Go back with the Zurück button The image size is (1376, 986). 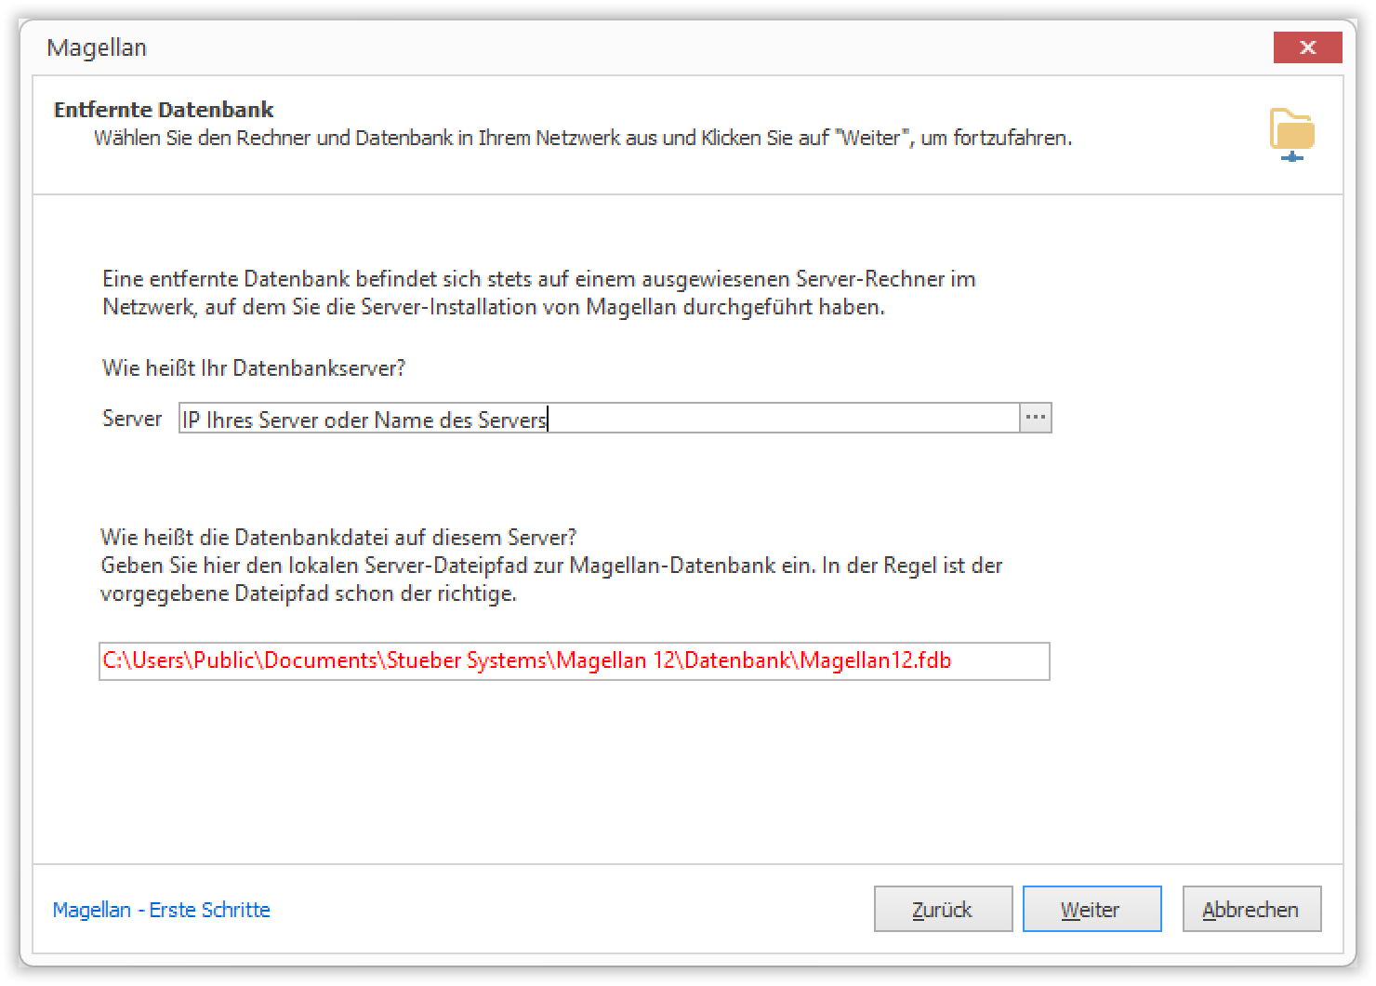[x=943, y=909]
